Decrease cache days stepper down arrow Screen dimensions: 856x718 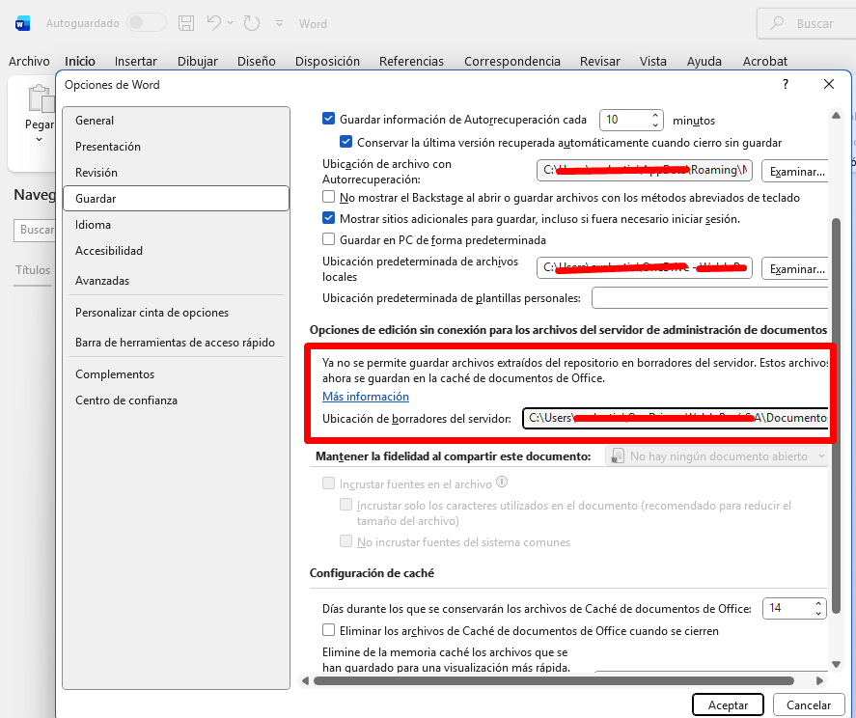pyautogui.click(x=817, y=613)
